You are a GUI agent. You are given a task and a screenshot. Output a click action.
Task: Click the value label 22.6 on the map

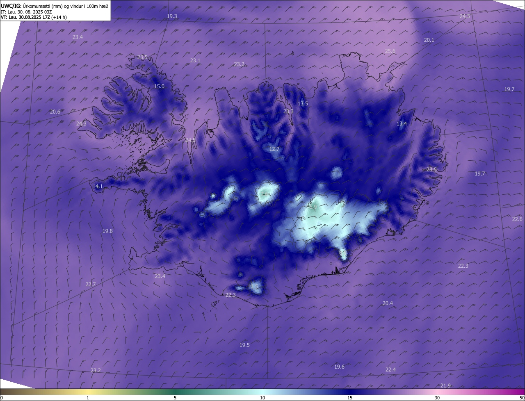click(x=517, y=219)
